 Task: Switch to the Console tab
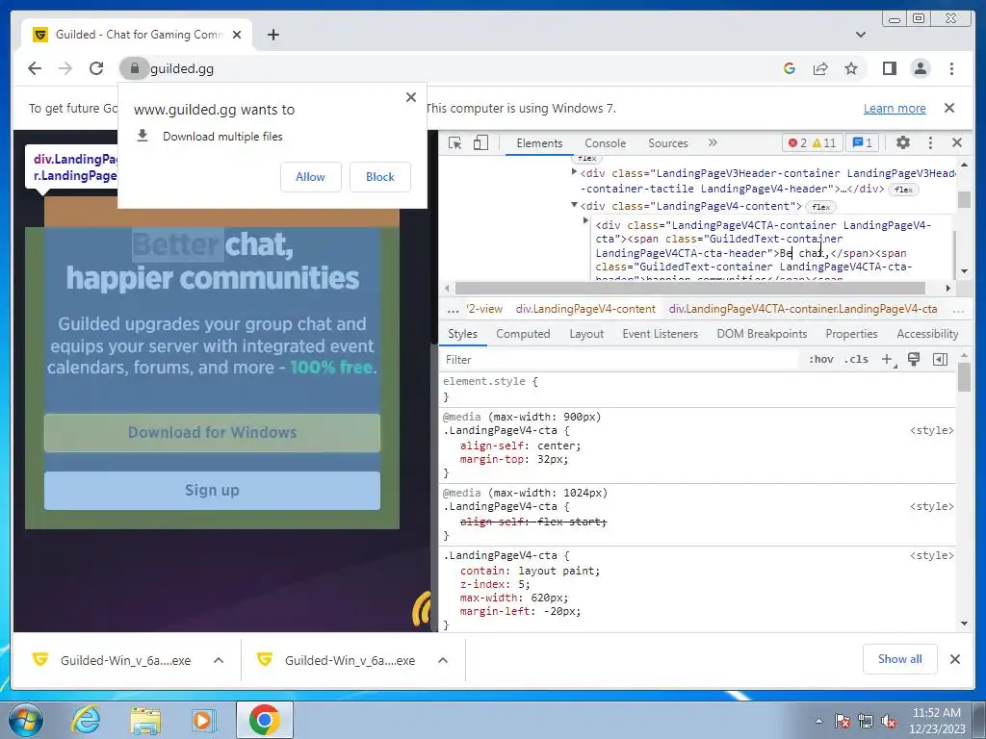[605, 143]
